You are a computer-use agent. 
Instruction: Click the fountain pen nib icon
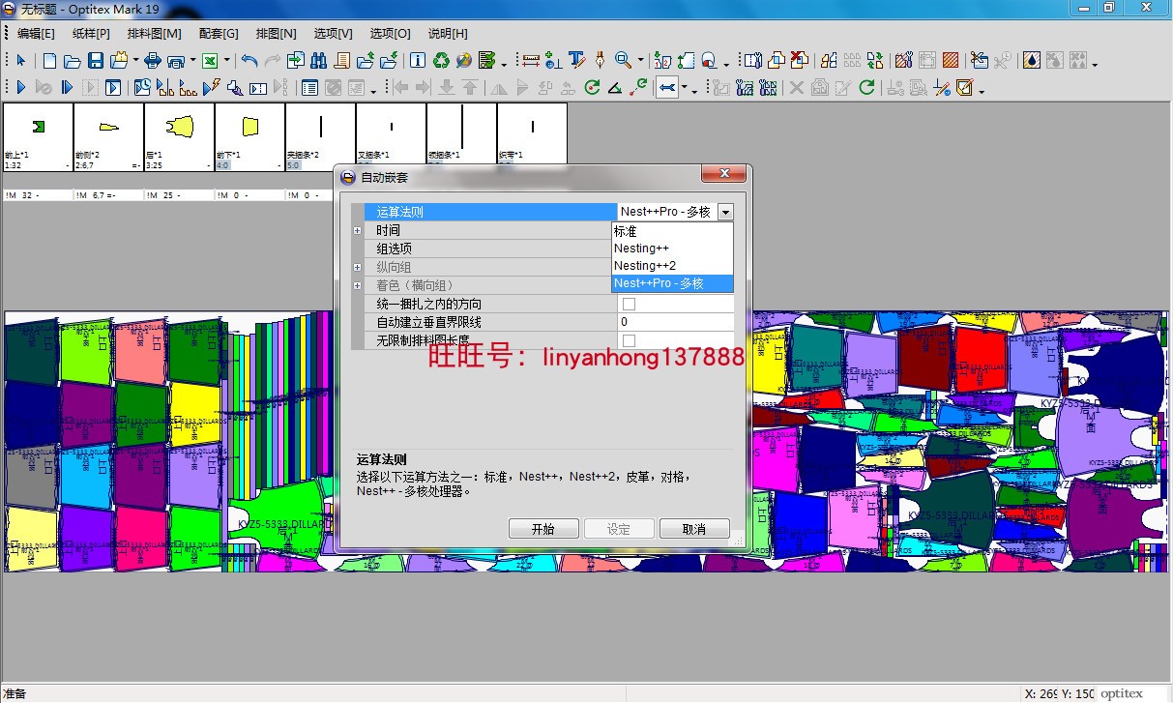[x=599, y=60]
